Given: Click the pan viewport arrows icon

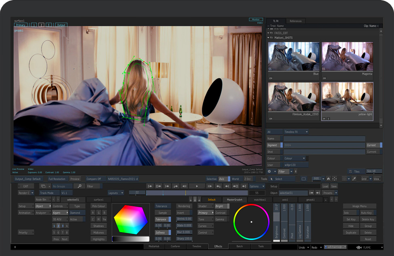Looking at the screenshot, I should [x=334, y=179].
